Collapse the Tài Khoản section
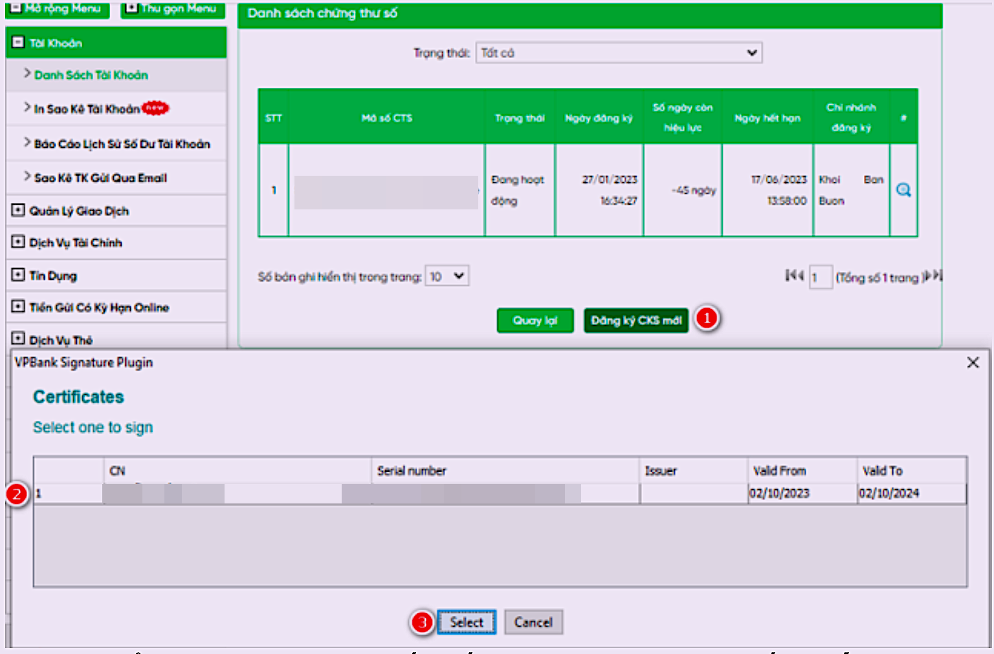Viewport: 994px width, 654px height. (18, 43)
